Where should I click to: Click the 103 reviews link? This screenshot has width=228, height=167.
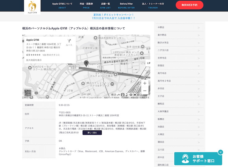[51, 55]
